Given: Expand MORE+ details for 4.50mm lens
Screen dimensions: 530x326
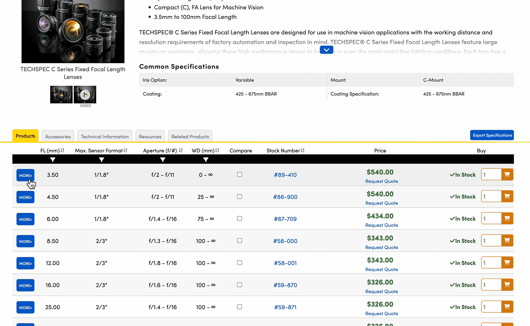Looking at the screenshot, I should pyautogui.click(x=25, y=197).
